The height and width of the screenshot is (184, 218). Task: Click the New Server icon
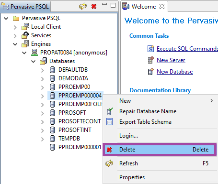click(x=151, y=60)
